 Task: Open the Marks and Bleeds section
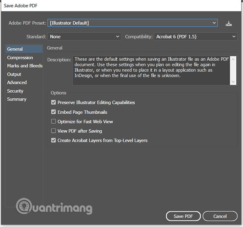25,66
